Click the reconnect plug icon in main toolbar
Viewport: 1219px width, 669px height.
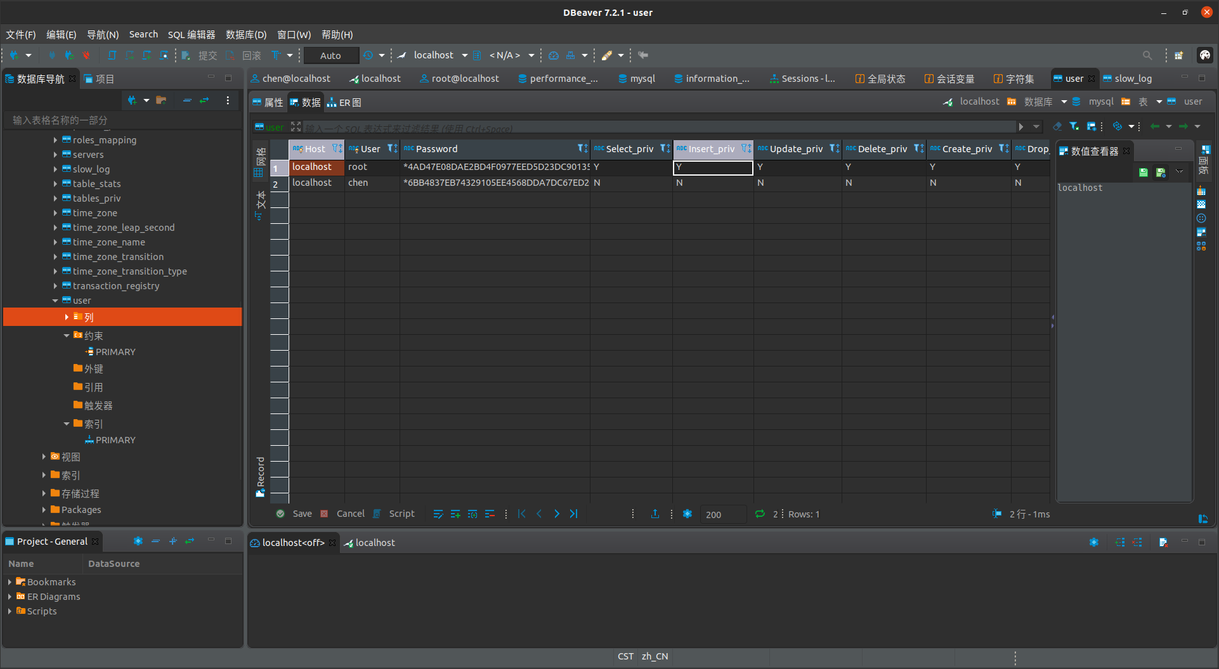(x=69, y=55)
